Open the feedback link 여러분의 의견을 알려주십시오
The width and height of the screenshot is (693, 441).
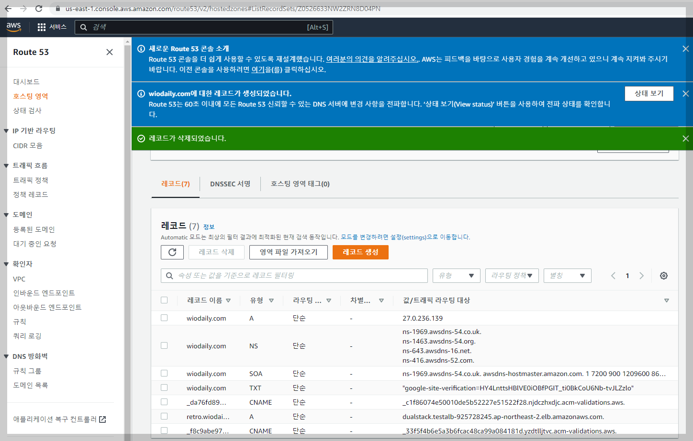pyautogui.click(x=372, y=59)
